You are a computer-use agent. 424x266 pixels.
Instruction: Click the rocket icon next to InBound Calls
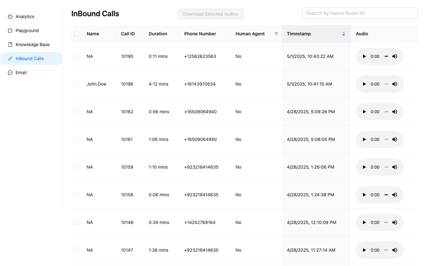(10, 59)
